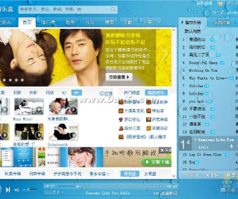Click the magnifier icon in the search box
The image size is (238, 199).
tap(113, 10)
